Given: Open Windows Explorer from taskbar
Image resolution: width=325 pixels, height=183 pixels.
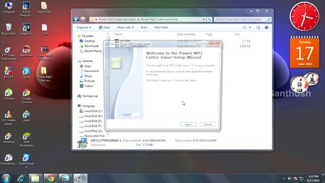Looking at the screenshot, I should click(35, 178).
